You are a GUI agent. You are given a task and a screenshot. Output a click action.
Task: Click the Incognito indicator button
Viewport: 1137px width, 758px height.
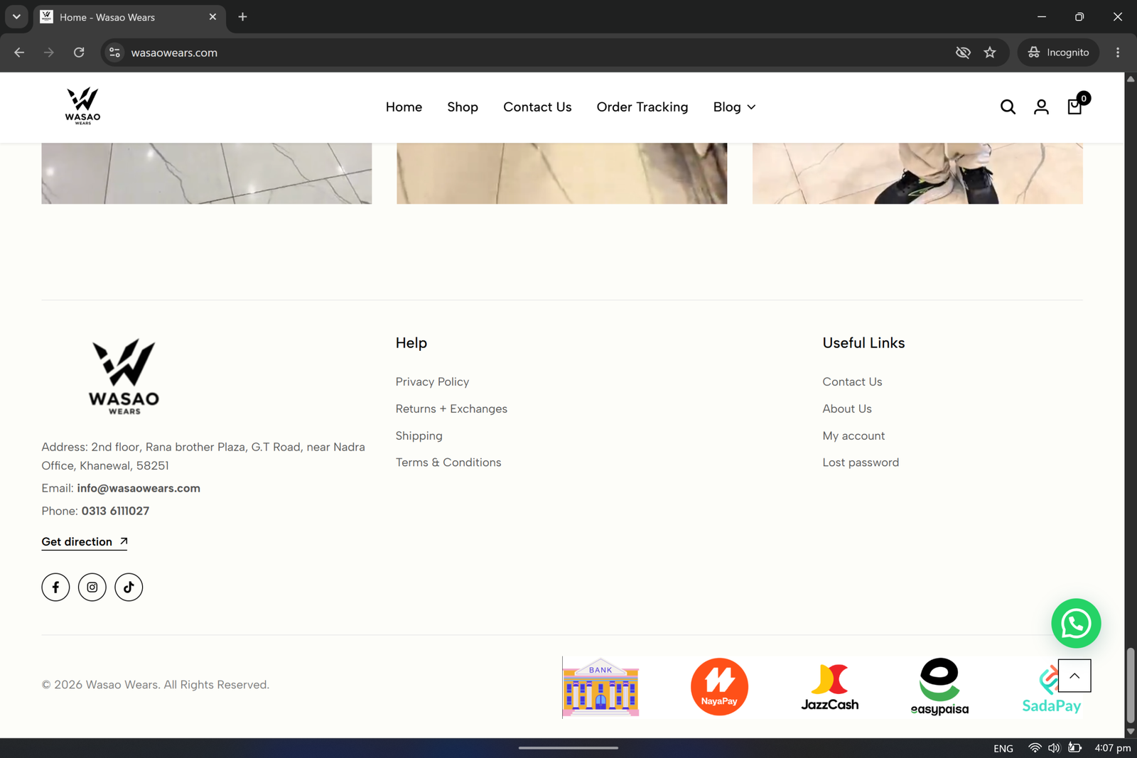click(x=1058, y=53)
